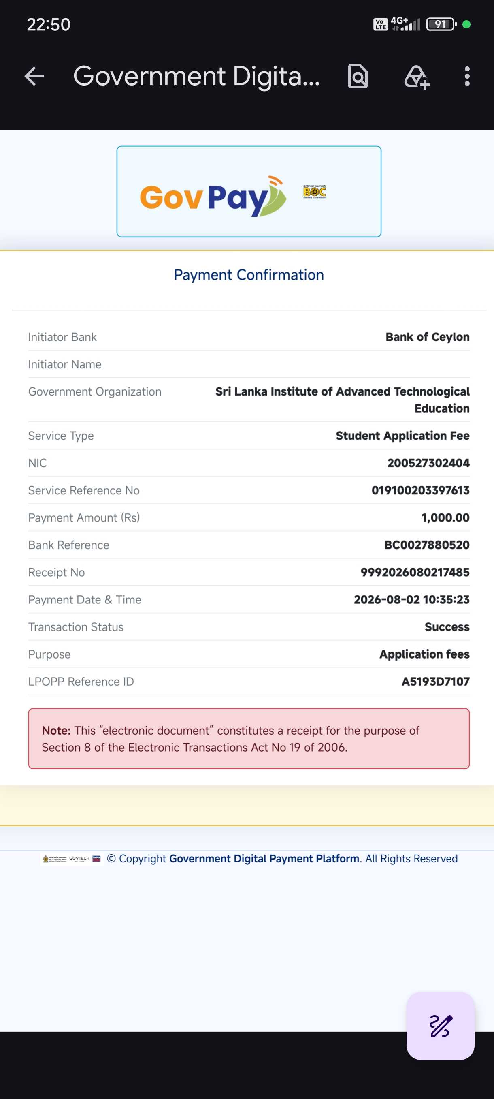
Task: Click the Government Digital Payment Platform link
Action: (x=264, y=858)
